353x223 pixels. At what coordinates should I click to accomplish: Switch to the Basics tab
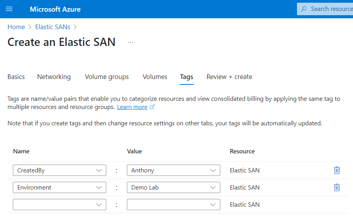(x=16, y=77)
